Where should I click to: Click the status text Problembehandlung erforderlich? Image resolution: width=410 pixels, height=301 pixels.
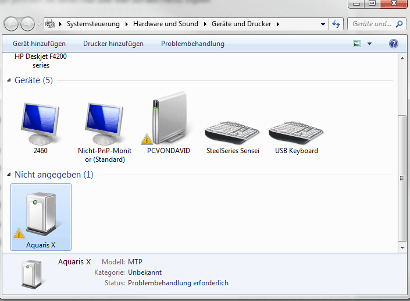point(178,283)
